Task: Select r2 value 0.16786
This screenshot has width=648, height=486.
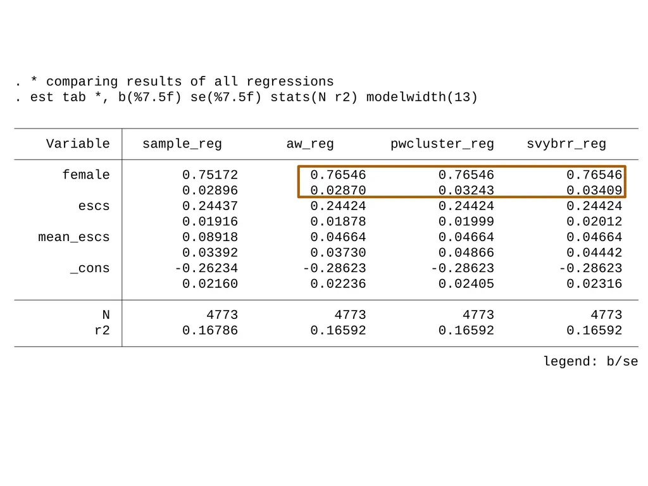Action: (210, 330)
